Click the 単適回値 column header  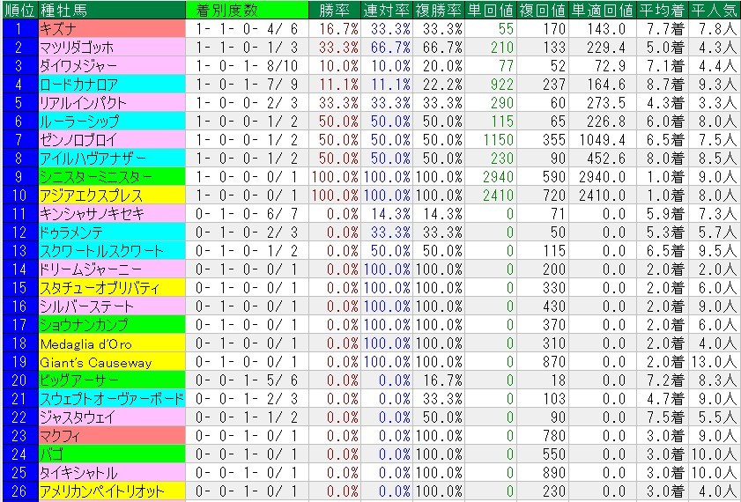[603, 10]
